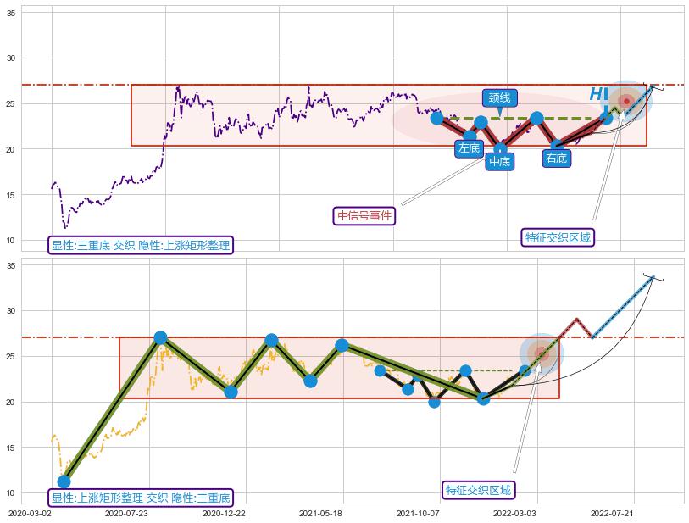Select the bottom chart caption starting 显性:上涨矩形整理
Image resolution: width=689 pixels, height=523 pixels.
coord(141,498)
